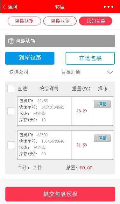Tap the back arrow icon

click(4, 7)
